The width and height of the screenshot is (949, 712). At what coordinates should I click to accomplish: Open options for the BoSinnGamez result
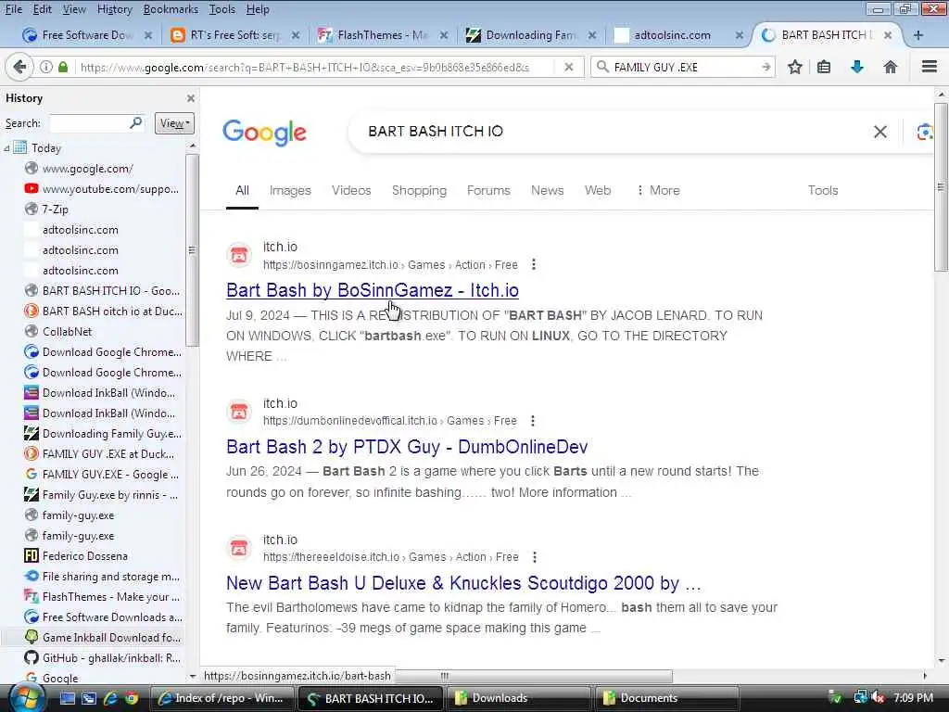tap(533, 264)
